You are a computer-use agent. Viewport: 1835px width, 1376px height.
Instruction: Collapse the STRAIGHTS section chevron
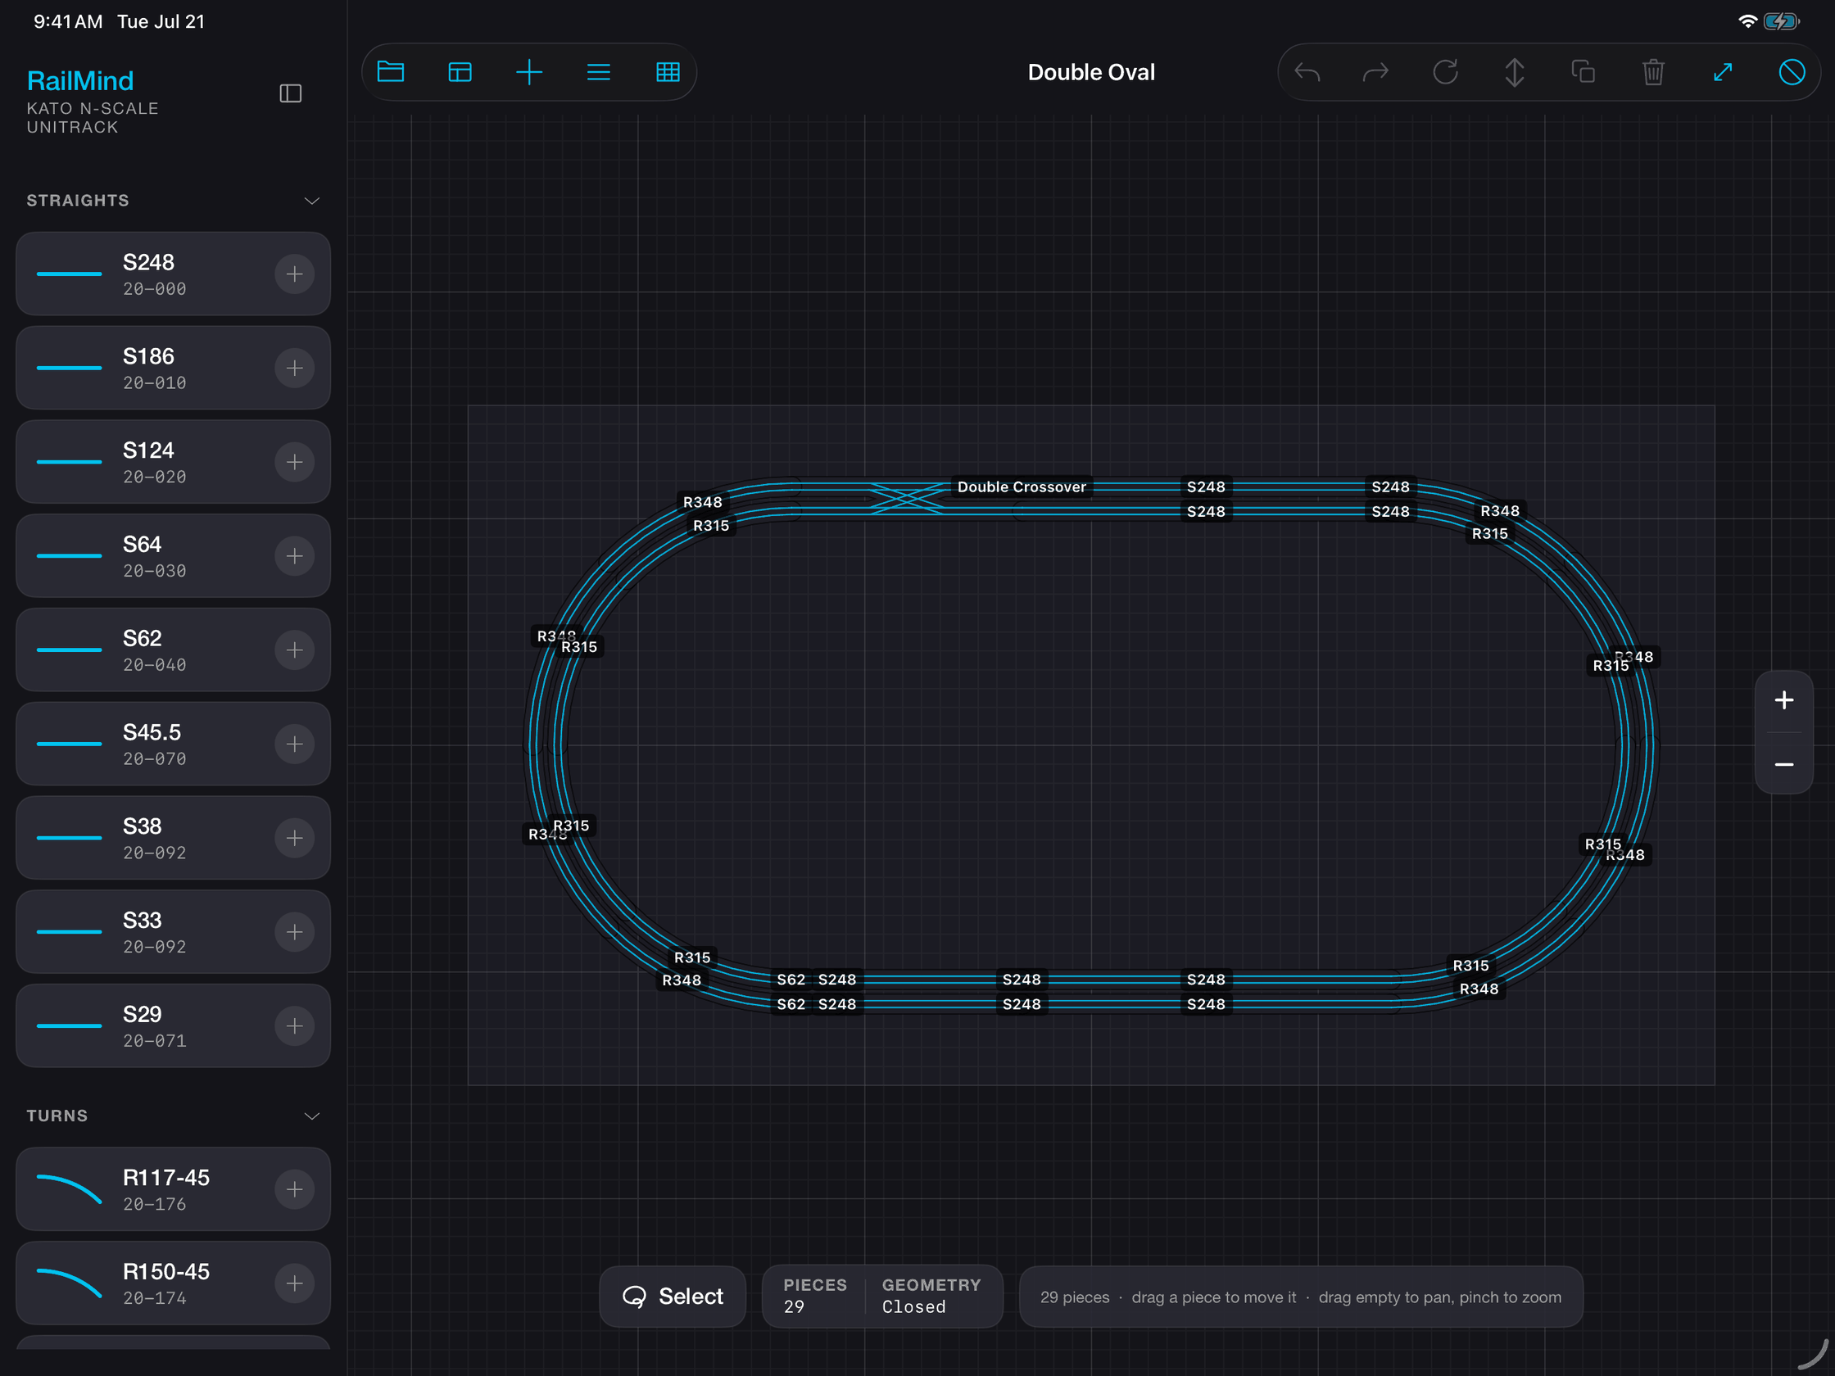tap(312, 201)
